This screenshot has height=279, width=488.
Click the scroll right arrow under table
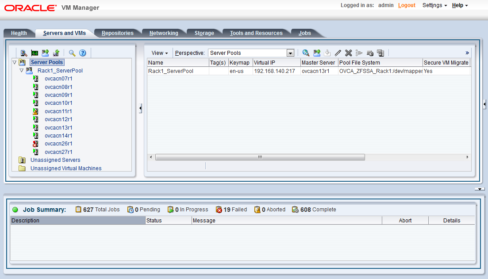coord(467,157)
